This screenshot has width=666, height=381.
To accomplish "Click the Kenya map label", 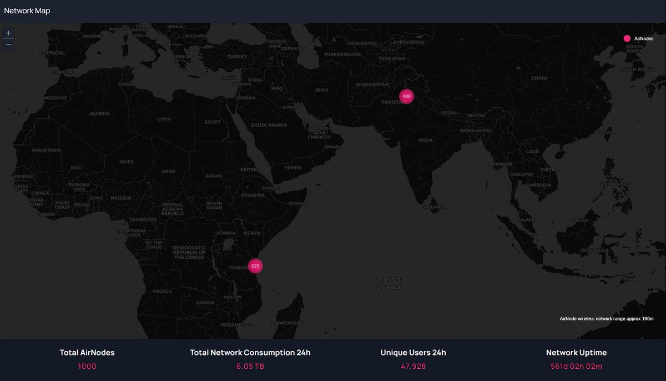I will pyautogui.click(x=252, y=233).
